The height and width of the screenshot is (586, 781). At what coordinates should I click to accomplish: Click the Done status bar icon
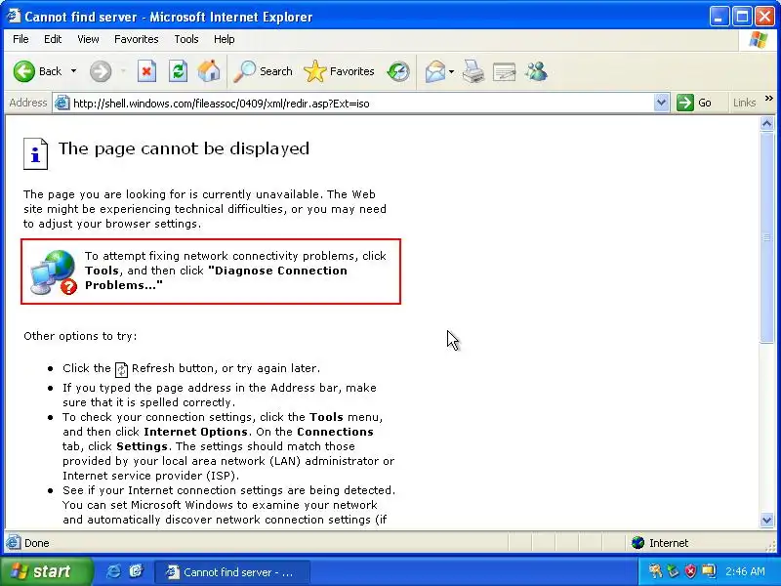pyautogui.click(x=14, y=543)
